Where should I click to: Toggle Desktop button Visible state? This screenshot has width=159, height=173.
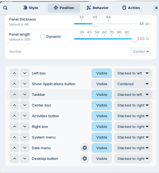click(x=102, y=158)
